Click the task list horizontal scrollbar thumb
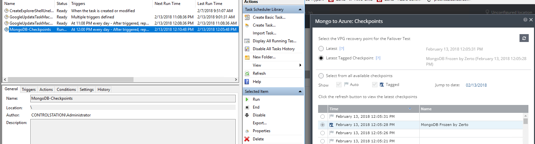 (x=71, y=80)
